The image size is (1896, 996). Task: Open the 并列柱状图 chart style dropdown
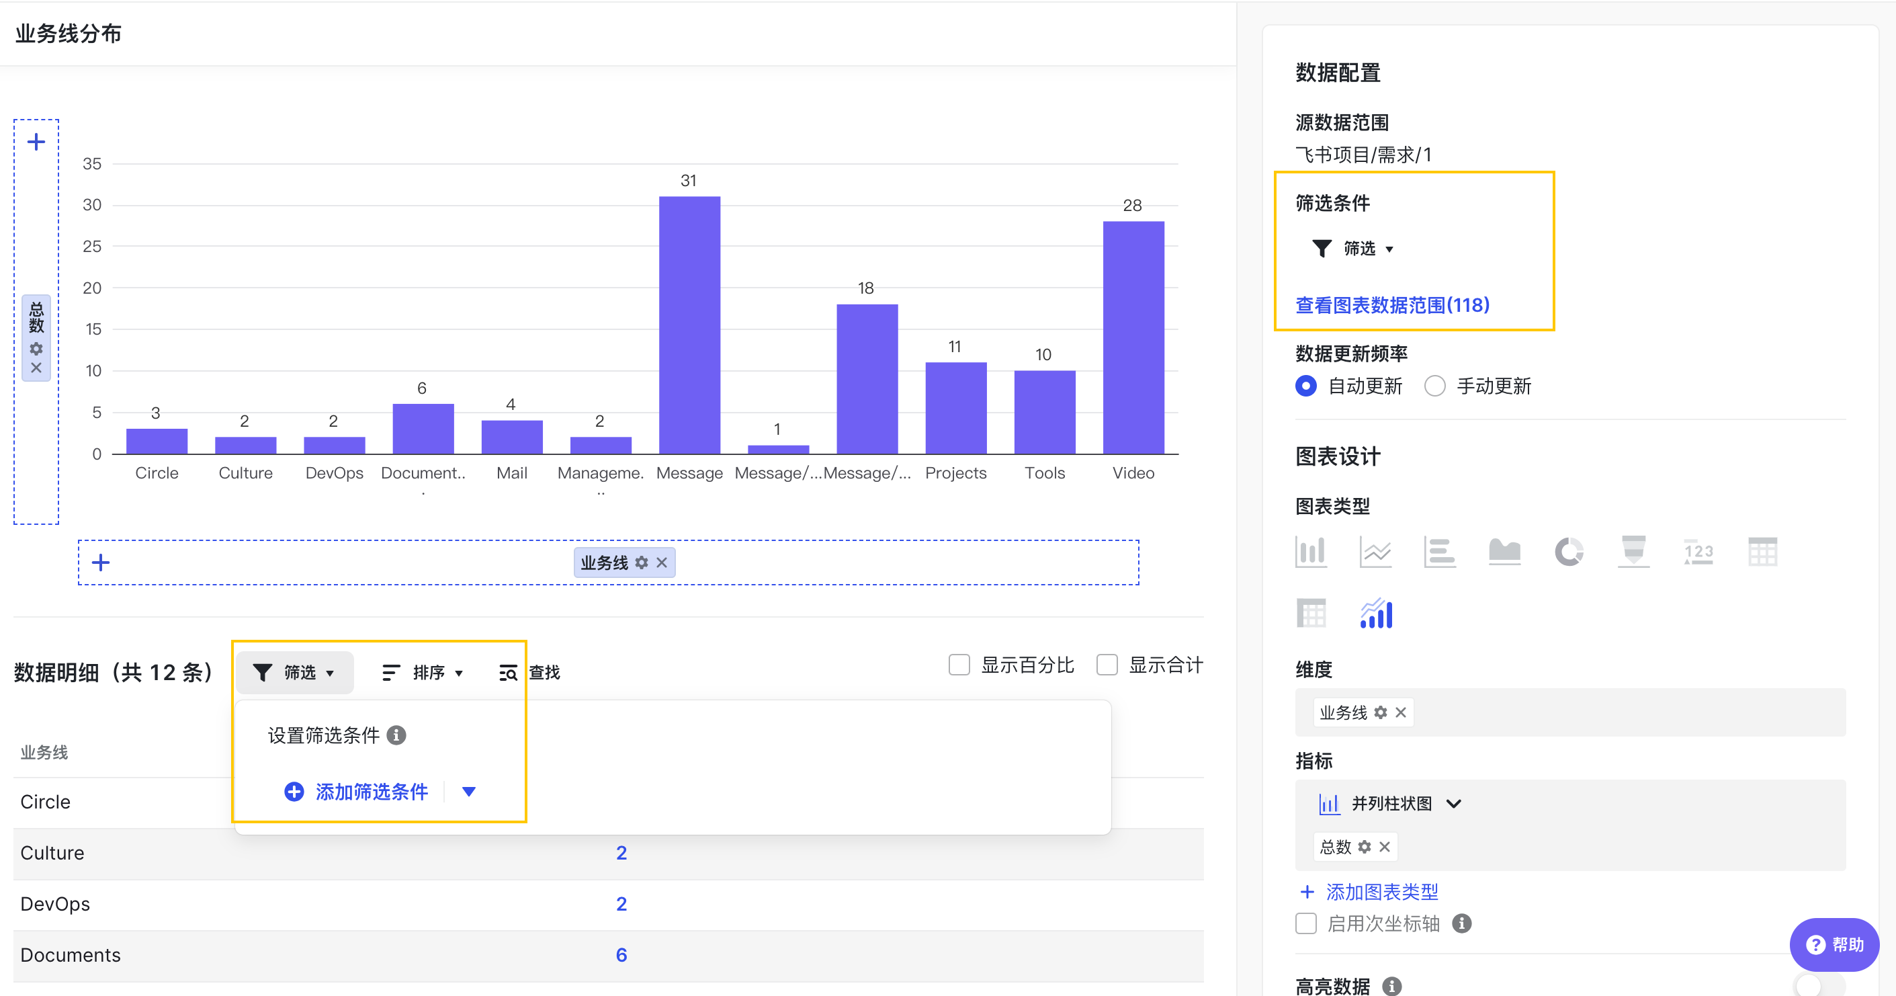(1390, 804)
